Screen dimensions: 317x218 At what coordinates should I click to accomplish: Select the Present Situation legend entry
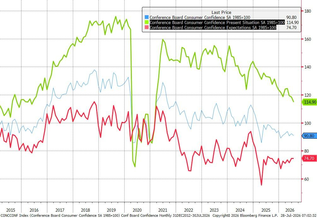coord(217,22)
